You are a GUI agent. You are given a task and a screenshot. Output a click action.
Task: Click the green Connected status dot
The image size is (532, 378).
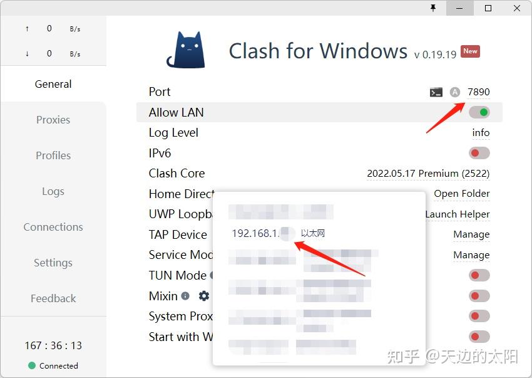(x=32, y=365)
